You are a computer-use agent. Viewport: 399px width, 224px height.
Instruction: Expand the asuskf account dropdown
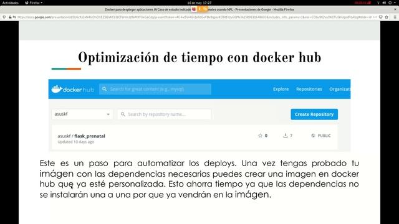click(82, 114)
